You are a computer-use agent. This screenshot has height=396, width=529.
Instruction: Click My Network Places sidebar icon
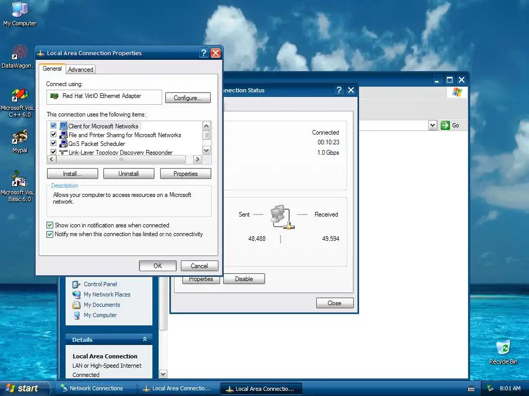pyautogui.click(x=76, y=294)
